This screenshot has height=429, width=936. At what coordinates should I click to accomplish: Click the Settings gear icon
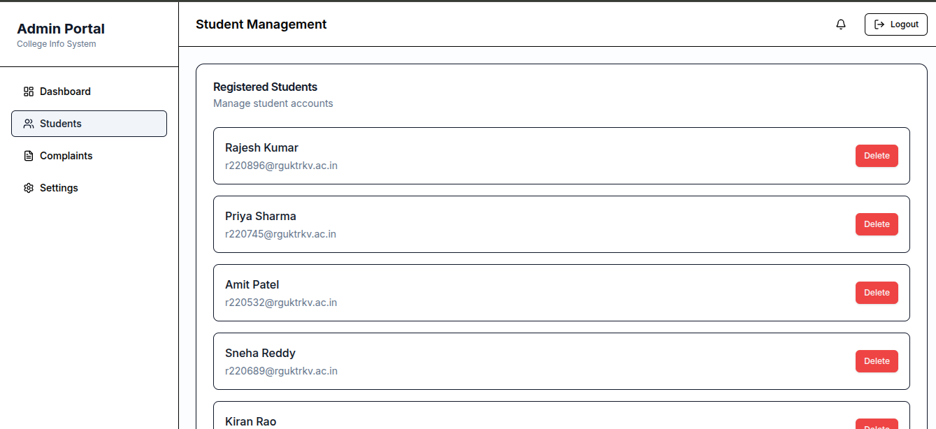[29, 188]
